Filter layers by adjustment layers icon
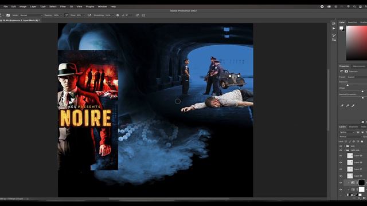Viewport: 367px width, 206px height. coord(362,132)
